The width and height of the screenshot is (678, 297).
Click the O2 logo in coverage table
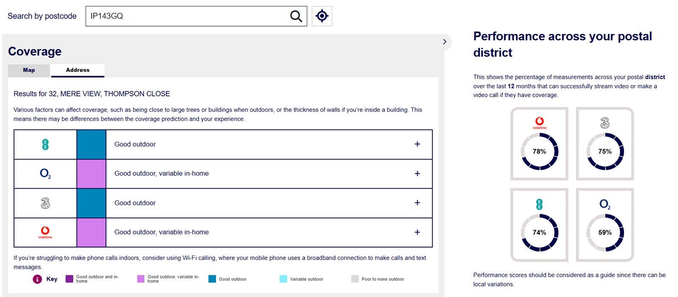pos(45,173)
